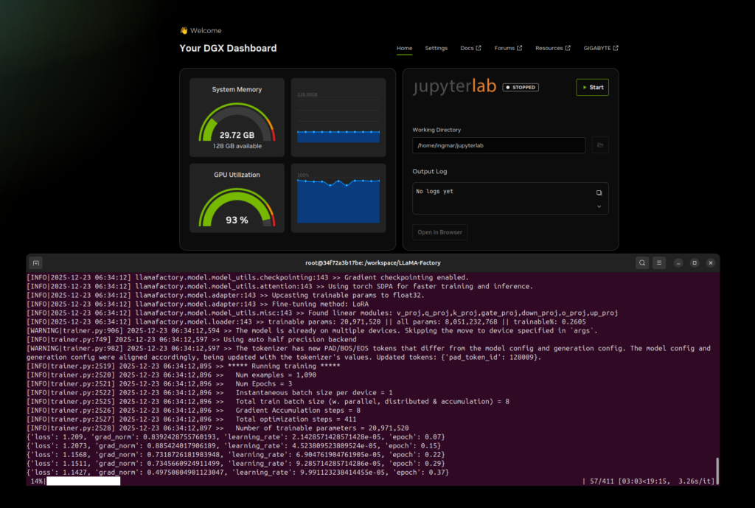755x508 pixels.
Task: Switch to the Home tab
Action: 404,49
